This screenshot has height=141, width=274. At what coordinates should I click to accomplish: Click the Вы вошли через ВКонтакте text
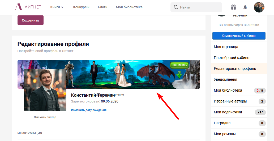(x=239, y=25)
